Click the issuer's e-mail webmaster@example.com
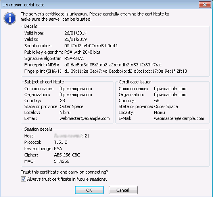 click(179, 118)
